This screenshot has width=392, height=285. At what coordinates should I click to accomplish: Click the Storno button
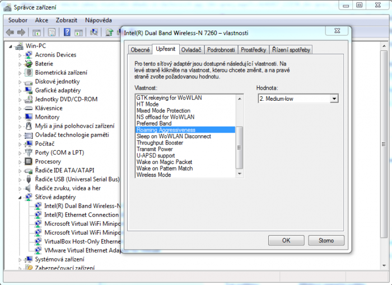click(x=326, y=240)
